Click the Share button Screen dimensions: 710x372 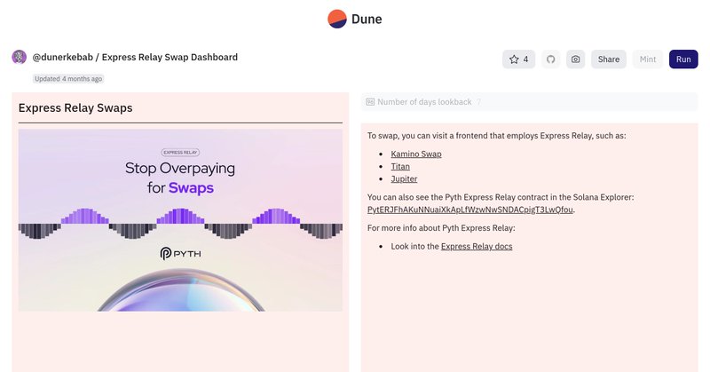tap(609, 59)
